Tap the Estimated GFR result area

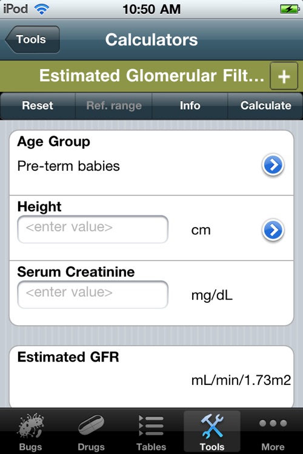click(151, 377)
